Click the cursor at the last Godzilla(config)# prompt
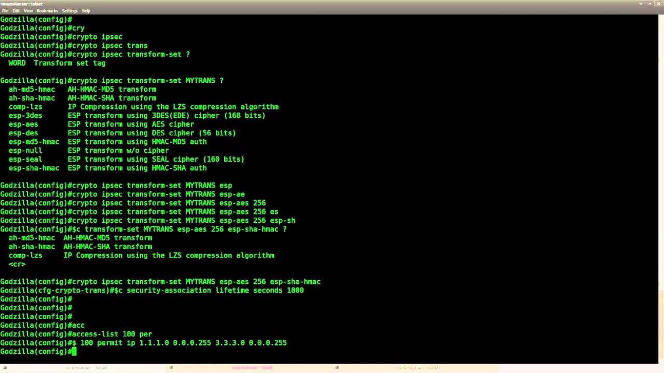 pos(74,352)
